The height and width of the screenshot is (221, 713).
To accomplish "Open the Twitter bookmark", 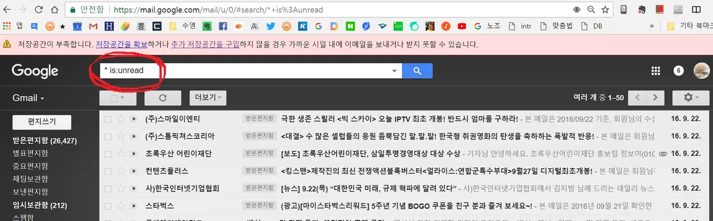I will coord(271,26).
